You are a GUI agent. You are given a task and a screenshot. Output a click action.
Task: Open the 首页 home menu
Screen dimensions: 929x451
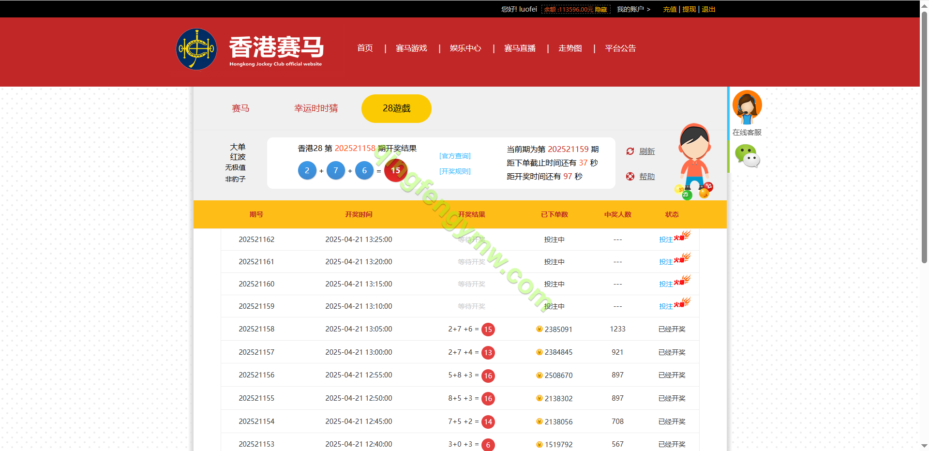365,48
